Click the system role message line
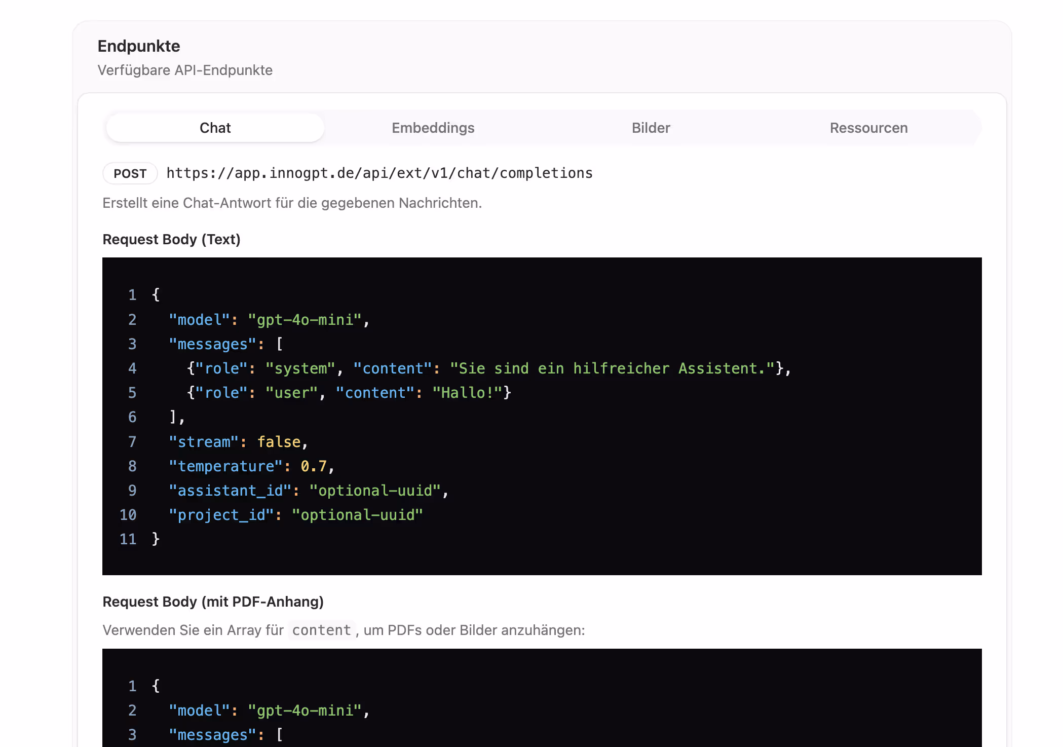1063x747 pixels. (488, 368)
